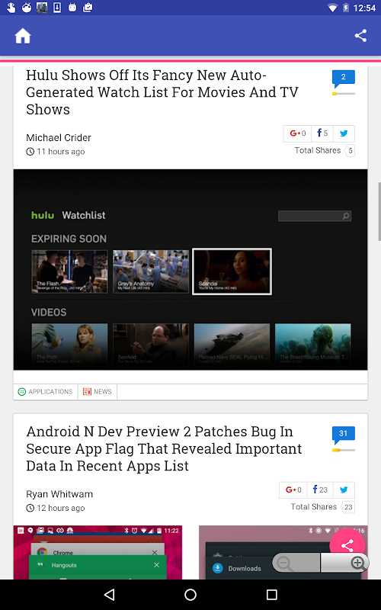Click the download notification icon in status bar
The height and width of the screenshot is (610, 381).
[x=57, y=8]
